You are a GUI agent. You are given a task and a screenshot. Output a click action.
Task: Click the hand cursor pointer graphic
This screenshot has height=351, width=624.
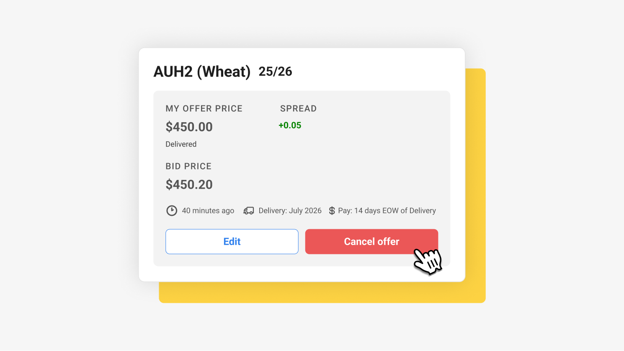(428, 261)
